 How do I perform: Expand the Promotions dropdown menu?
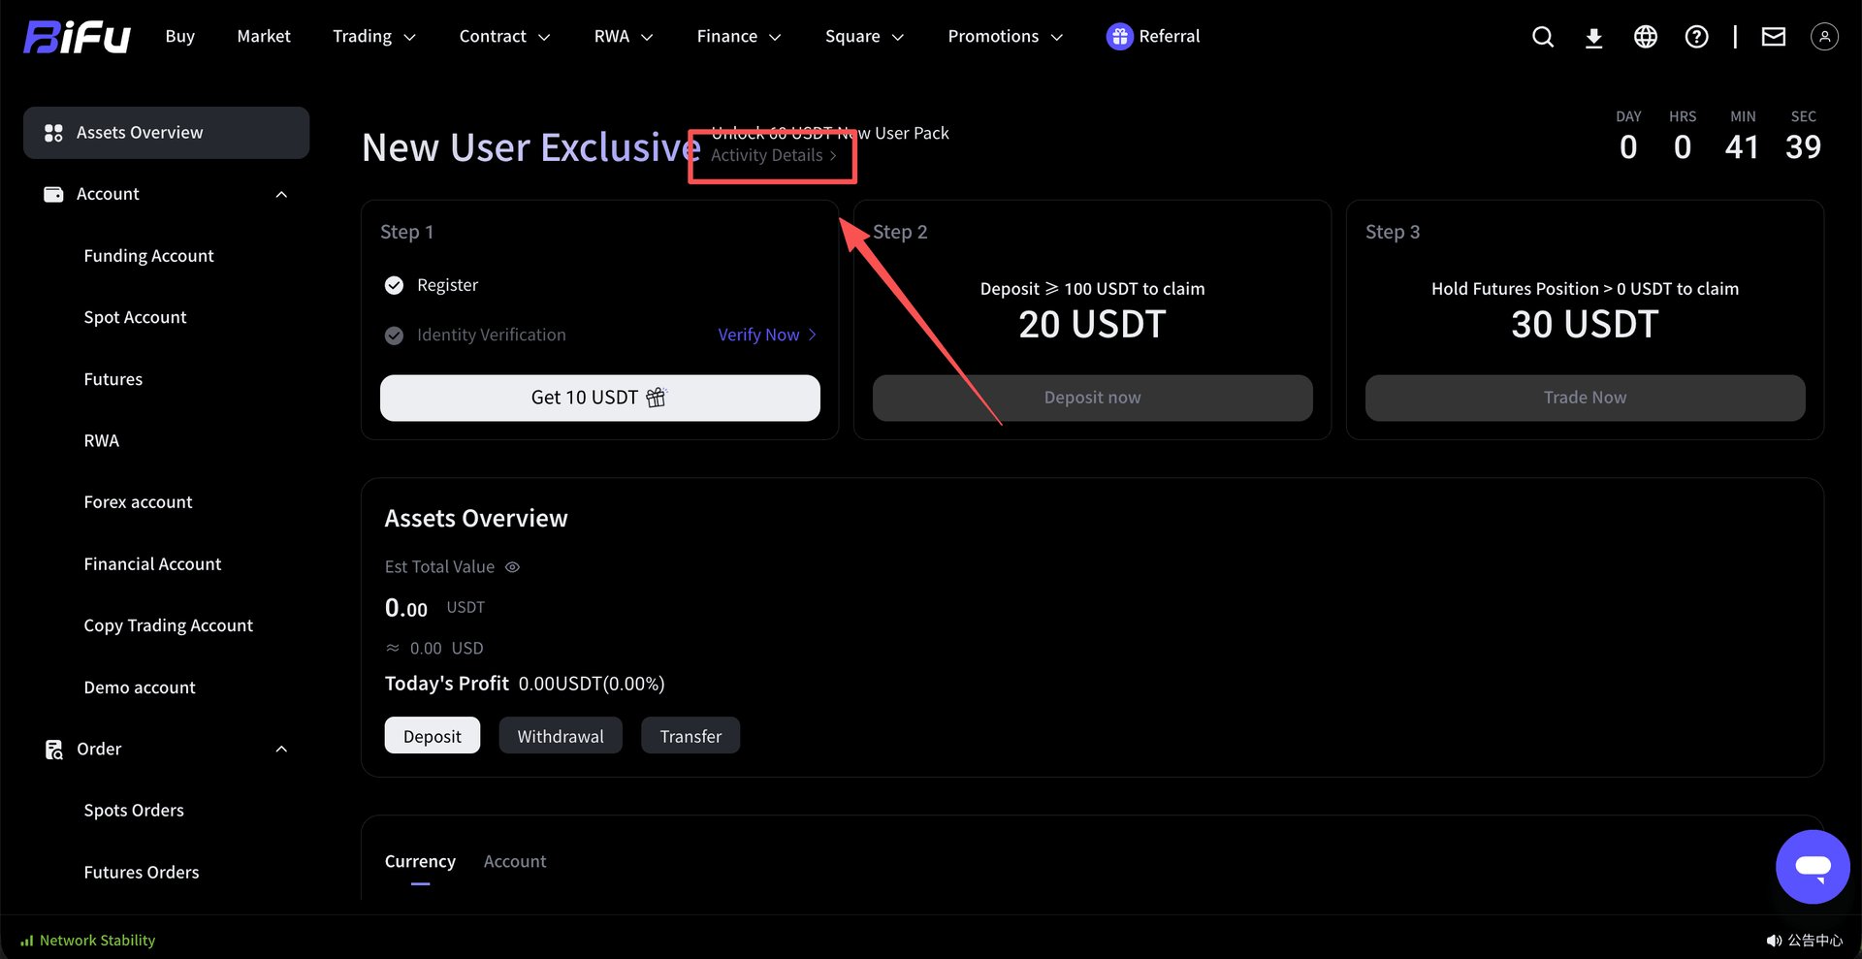click(1006, 37)
